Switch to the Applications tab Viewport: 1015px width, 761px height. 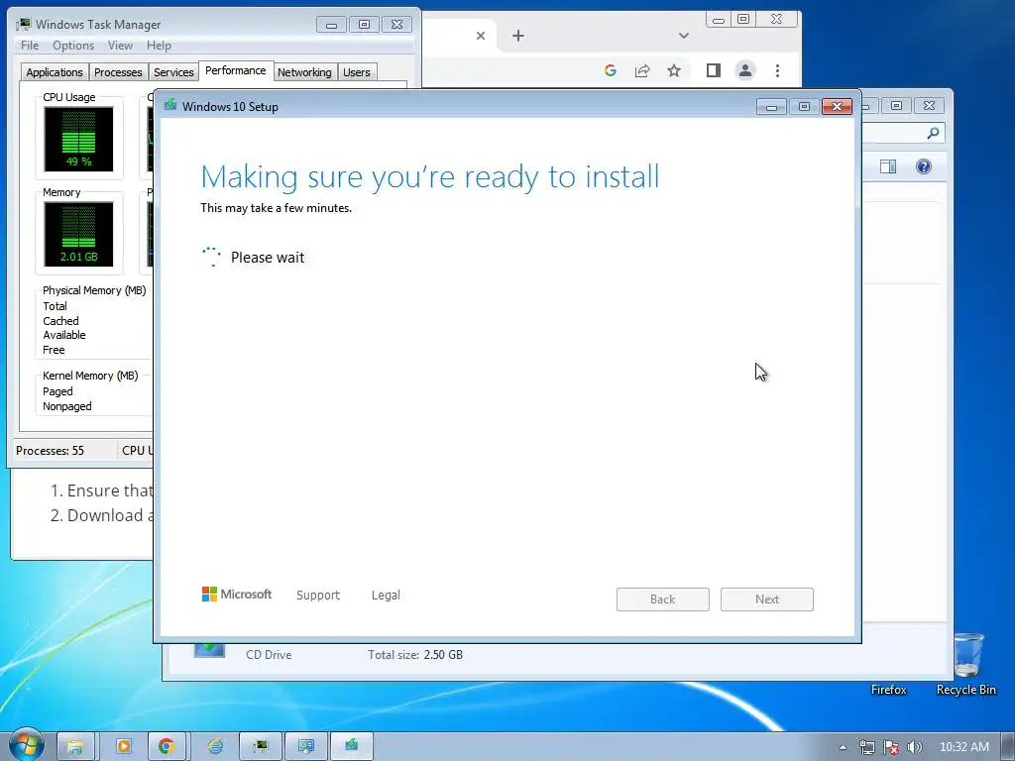(x=55, y=71)
